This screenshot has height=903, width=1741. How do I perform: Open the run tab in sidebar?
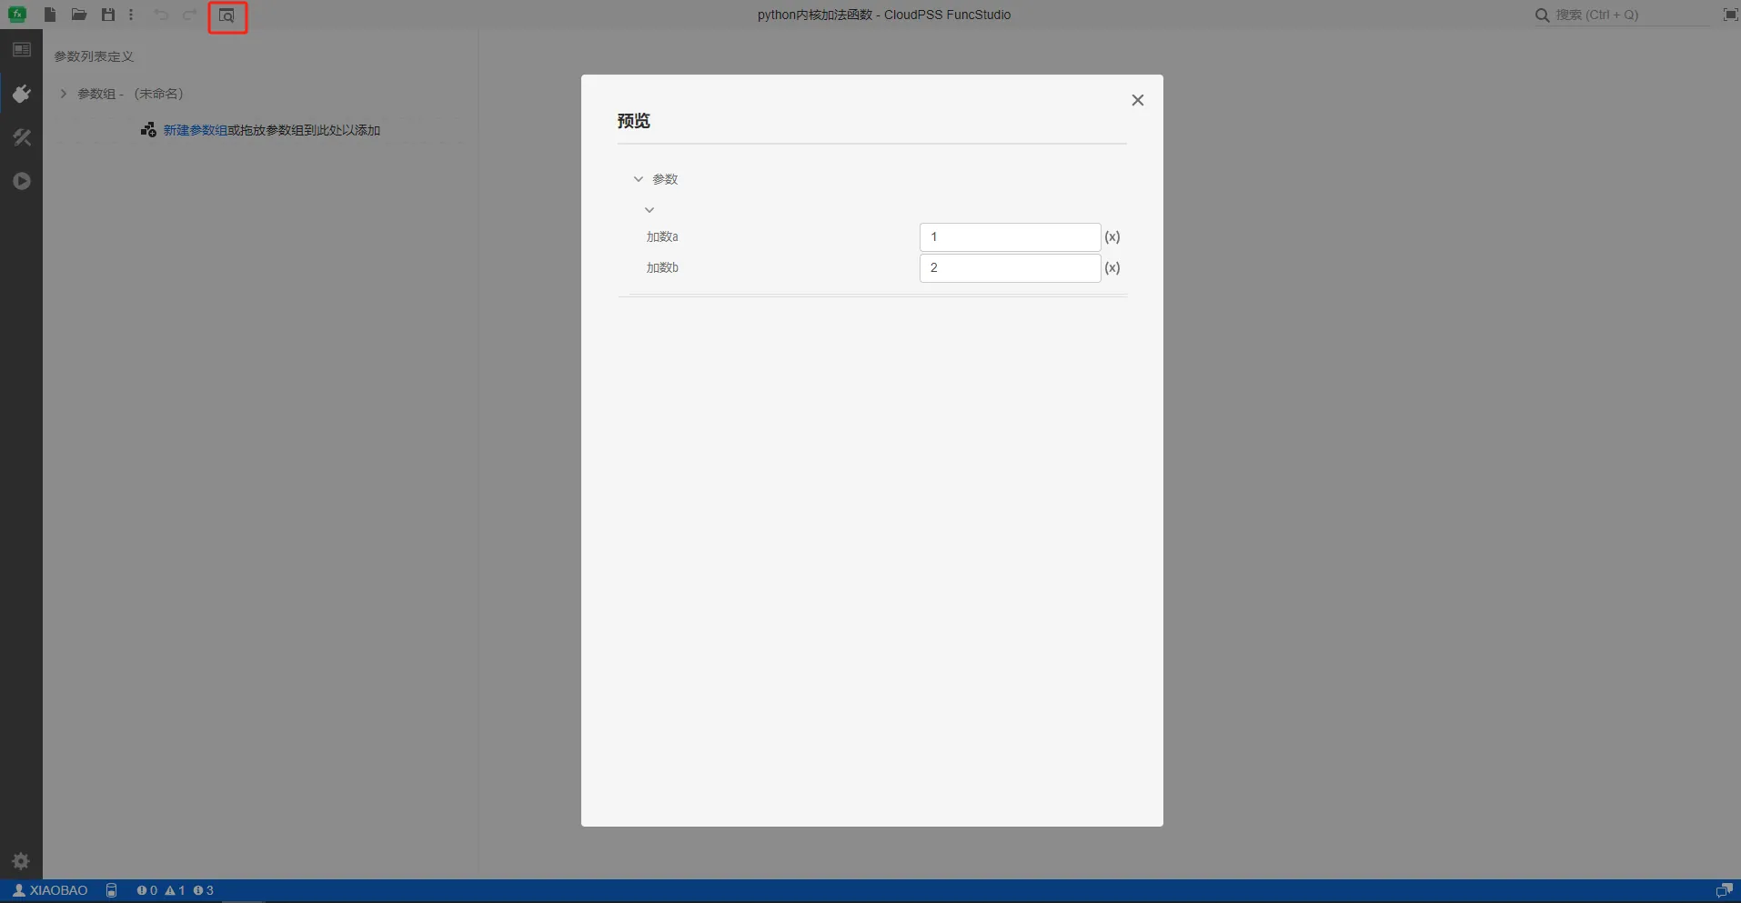click(x=22, y=181)
